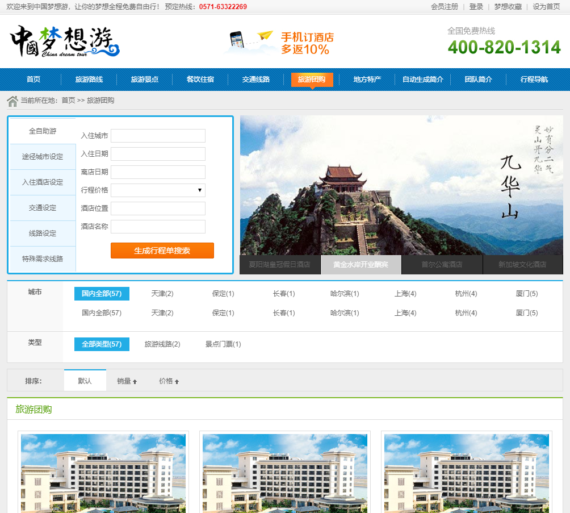The image size is (570, 513).
Task: Click the first hotel photo under 旅游团购
Action: pos(103,473)
